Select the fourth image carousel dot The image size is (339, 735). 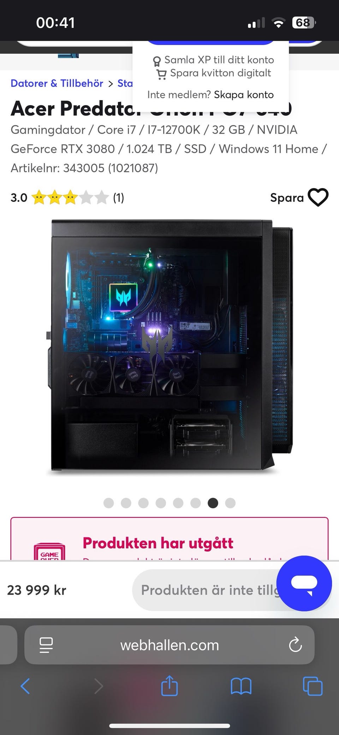161,503
